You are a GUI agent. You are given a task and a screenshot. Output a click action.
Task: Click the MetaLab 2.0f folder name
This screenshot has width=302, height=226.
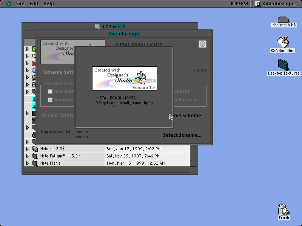(x=52, y=149)
